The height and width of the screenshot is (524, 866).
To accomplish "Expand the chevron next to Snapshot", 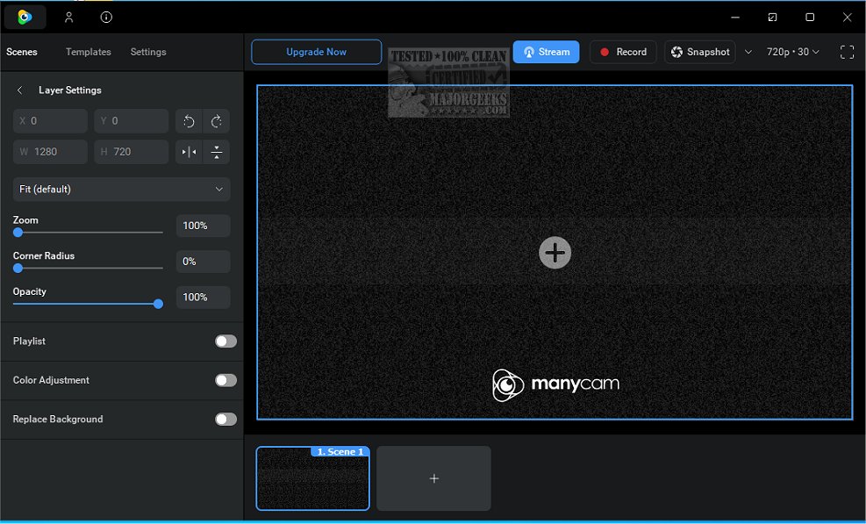I will pos(748,52).
